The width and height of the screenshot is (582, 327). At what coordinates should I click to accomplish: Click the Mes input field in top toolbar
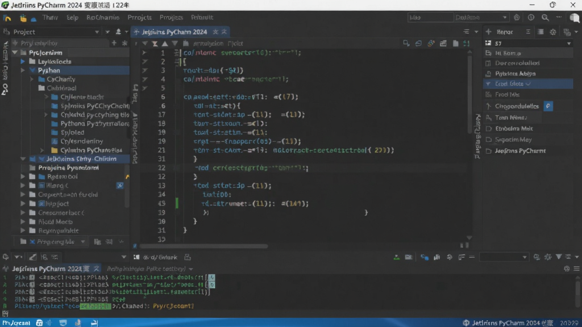pyautogui.click(x=430, y=18)
